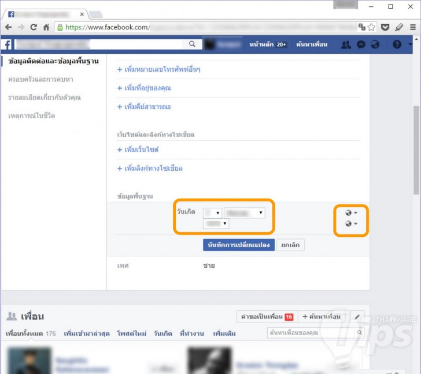
Task: Click the browser forward arrow
Action: click(21, 27)
